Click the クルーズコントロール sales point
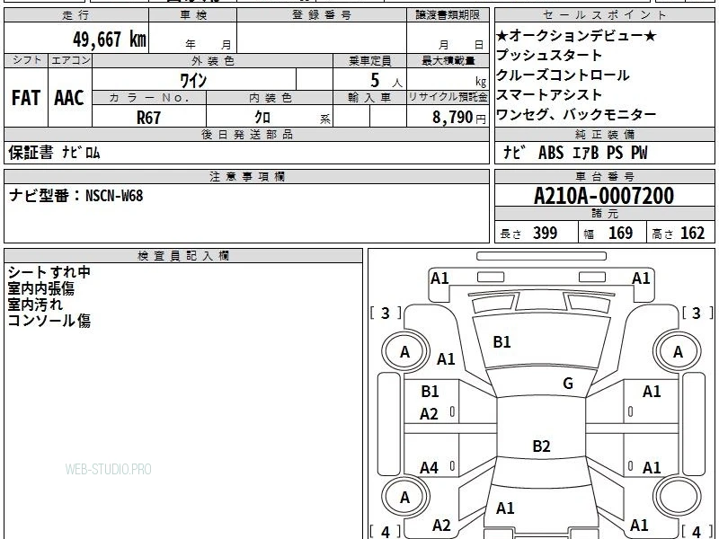 (563, 75)
